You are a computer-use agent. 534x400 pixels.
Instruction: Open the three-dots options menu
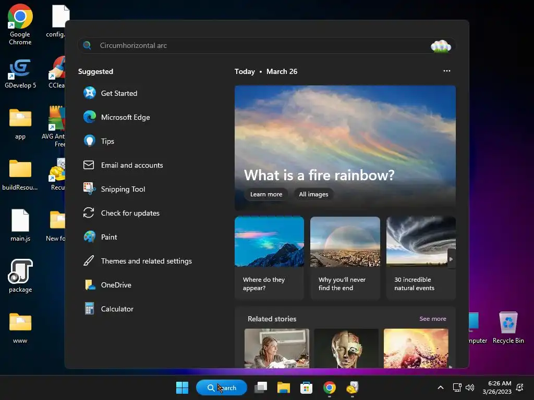(447, 71)
